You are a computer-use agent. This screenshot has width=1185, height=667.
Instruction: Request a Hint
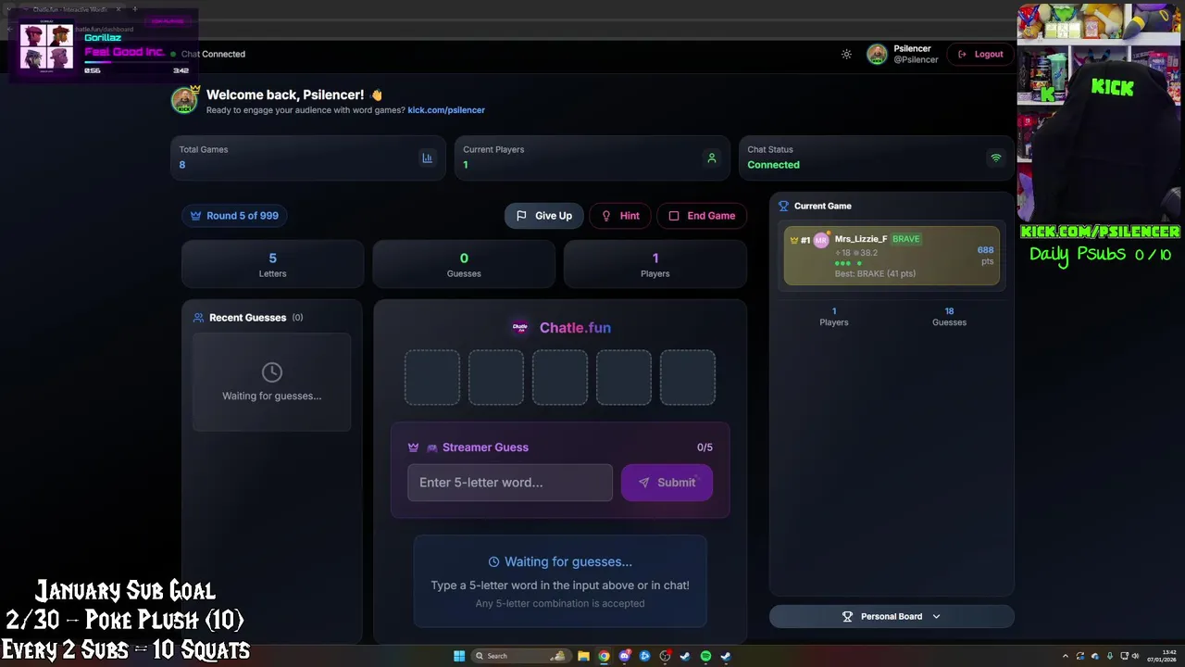620,216
